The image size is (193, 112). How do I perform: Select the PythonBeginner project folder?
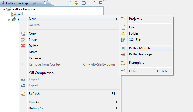point(24,9)
